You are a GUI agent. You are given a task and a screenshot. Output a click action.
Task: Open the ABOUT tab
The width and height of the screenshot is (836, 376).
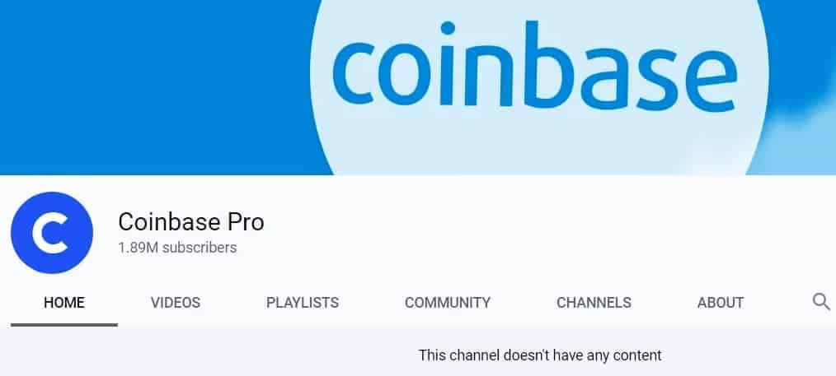pos(721,303)
